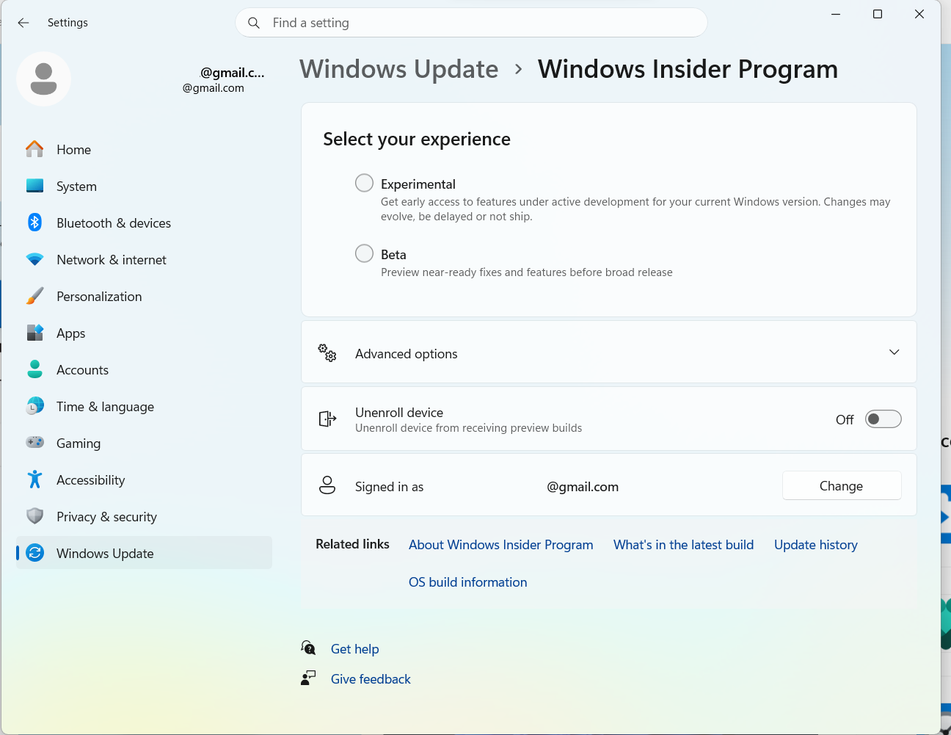Click the Advanced options gears icon
The height and width of the screenshot is (735, 951).
(327, 352)
